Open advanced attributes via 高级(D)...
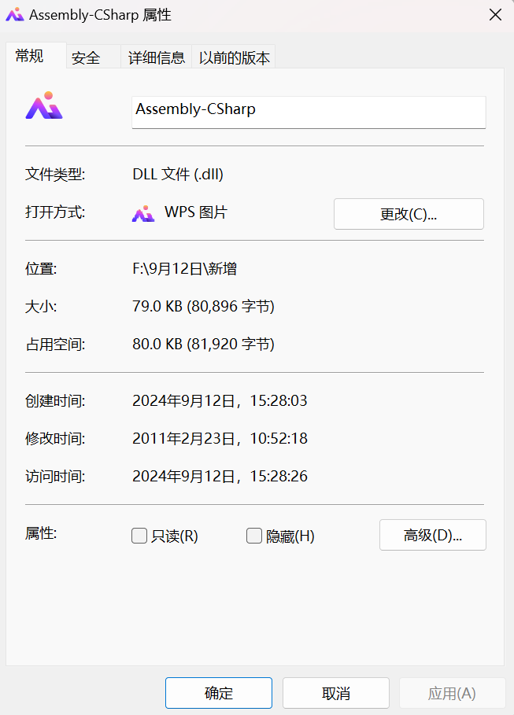The image size is (514, 715). [x=432, y=535]
